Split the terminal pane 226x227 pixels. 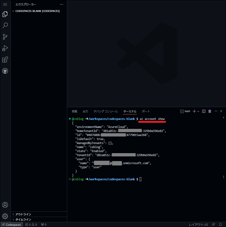tap(204, 112)
